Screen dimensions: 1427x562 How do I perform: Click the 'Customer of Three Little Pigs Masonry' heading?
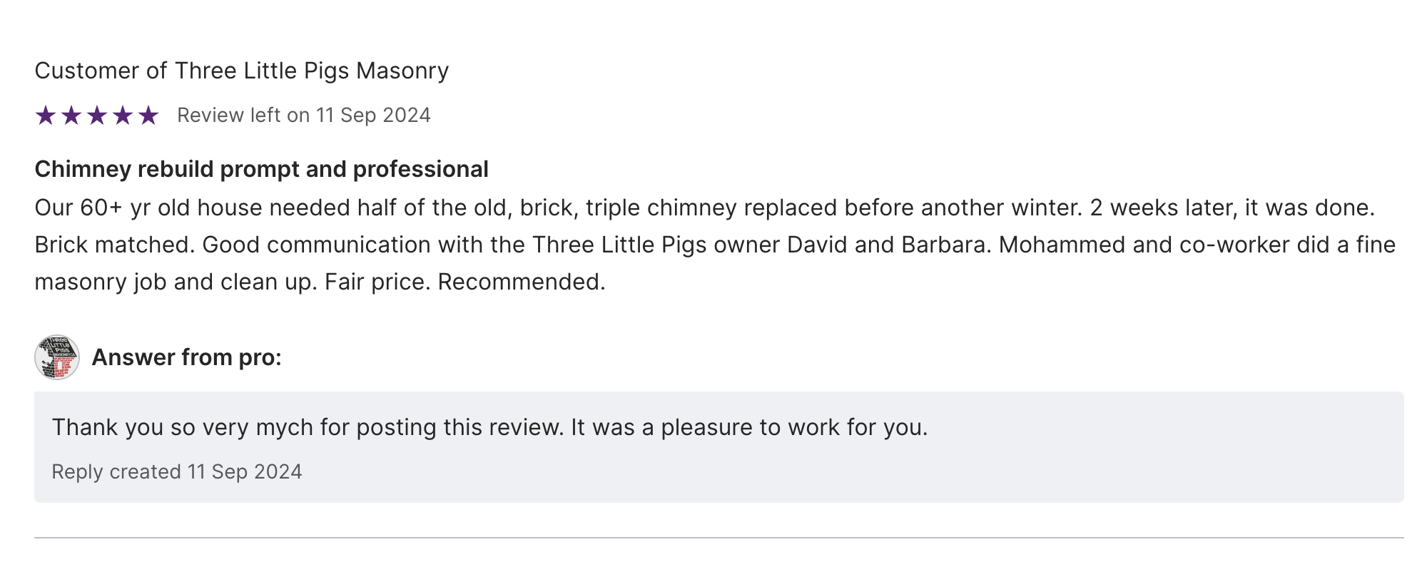pos(241,71)
